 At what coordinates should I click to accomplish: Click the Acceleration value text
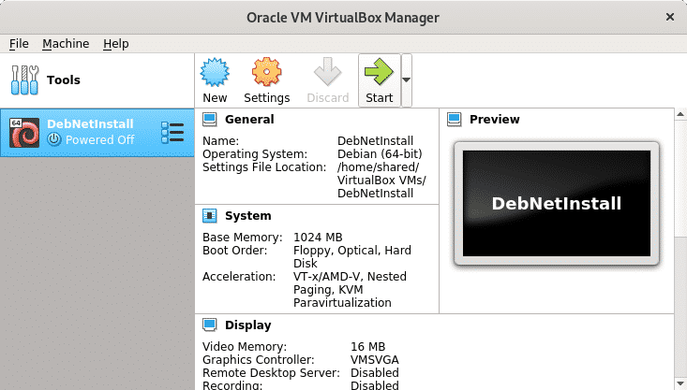(350, 289)
